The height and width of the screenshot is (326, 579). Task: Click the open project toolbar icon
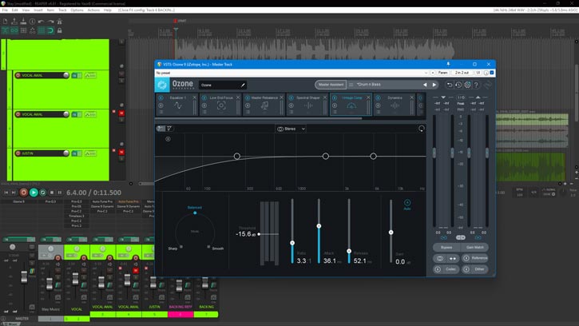click(14, 22)
